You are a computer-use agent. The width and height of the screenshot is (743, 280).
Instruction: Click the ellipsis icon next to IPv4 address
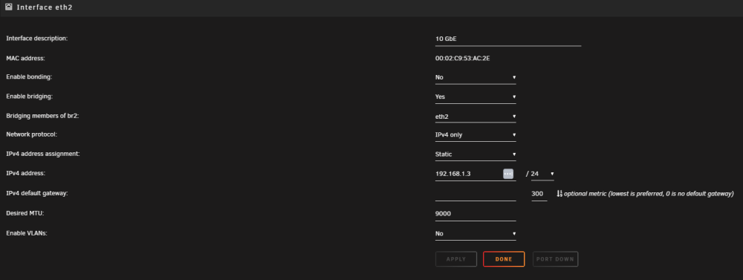pos(508,174)
